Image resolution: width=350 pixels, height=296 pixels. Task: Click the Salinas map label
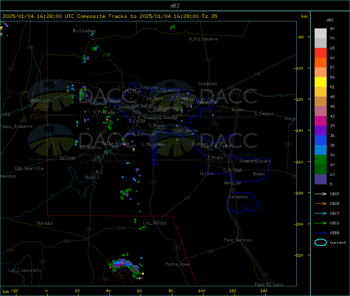67,158
